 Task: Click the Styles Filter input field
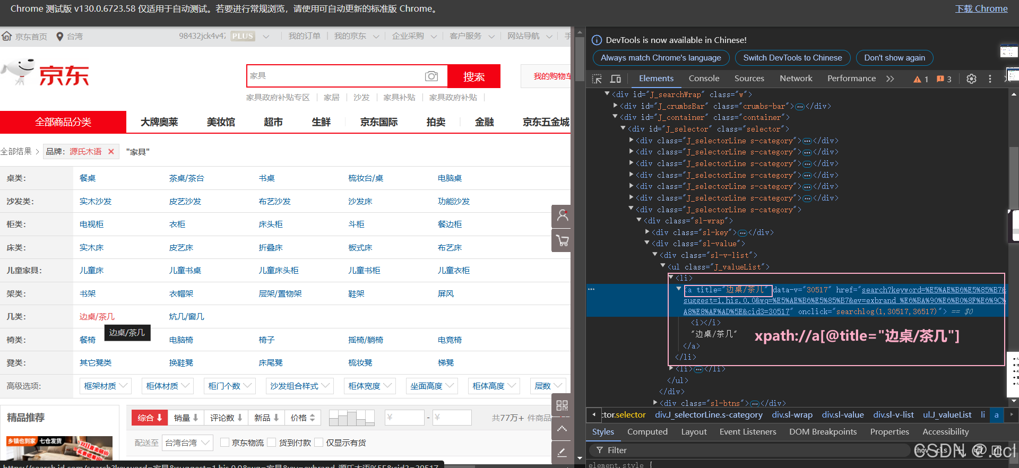click(750, 450)
